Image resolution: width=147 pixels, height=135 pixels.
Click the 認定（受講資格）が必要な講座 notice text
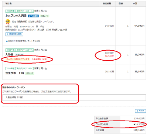click(33, 22)
